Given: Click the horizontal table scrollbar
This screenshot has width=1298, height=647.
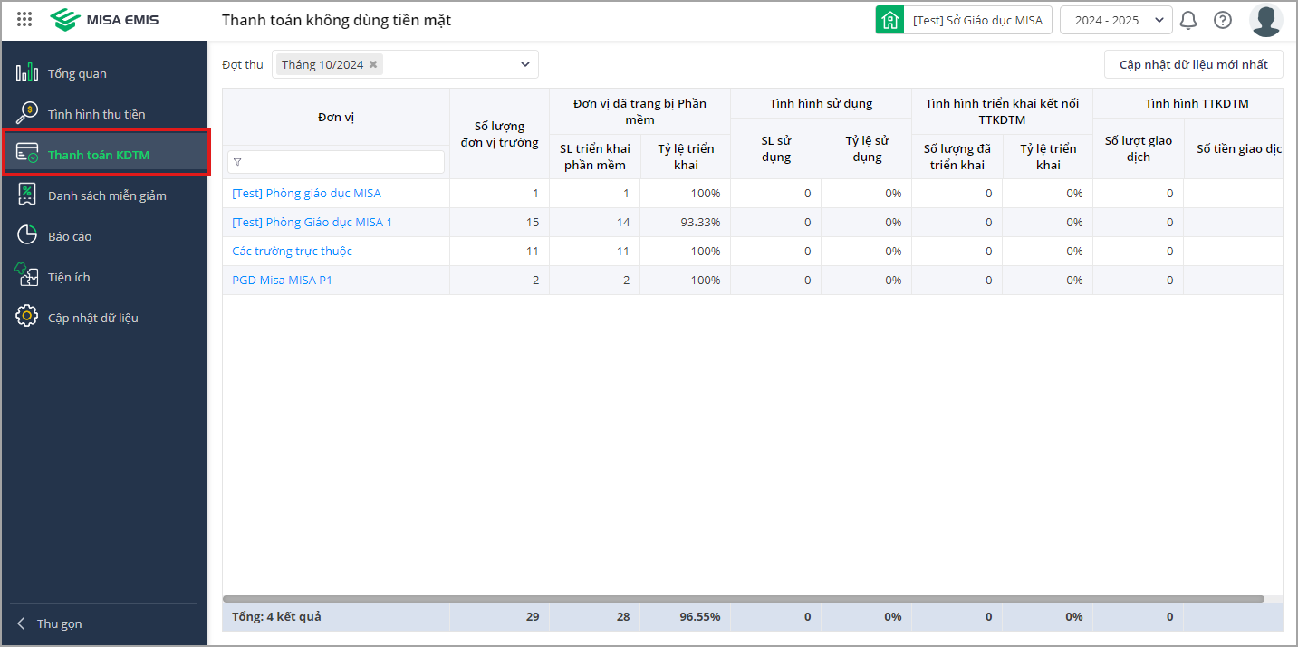Looking at the screenshot, I should (x=743, y=599).
